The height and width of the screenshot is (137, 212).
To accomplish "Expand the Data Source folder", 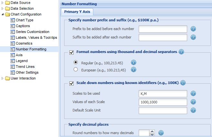I will [x=3, y=3].
